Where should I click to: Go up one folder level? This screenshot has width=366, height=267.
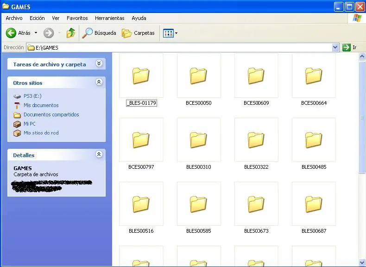(71, 33)
